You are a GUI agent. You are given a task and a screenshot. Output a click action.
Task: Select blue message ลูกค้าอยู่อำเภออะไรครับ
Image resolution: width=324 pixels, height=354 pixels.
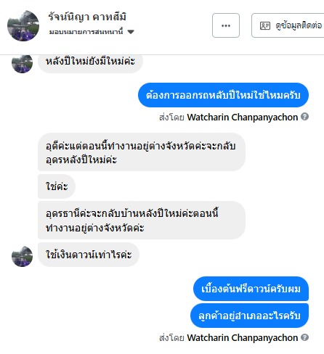[249, 316]
